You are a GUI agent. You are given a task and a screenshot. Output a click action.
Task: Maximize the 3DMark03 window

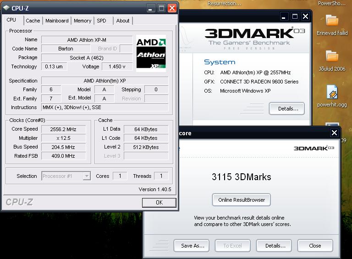click(295, 17)
